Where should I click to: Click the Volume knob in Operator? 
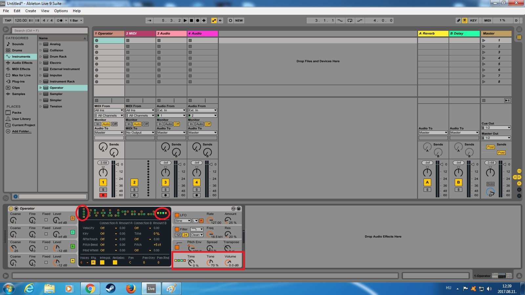tap(227, 263)
